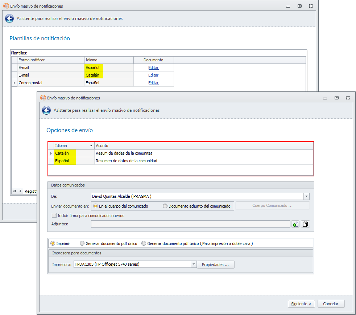The height and width of the screenshot is (315, 356).
Task: Click the HPDA1303 printer name field
Action: tap(132, 264)
